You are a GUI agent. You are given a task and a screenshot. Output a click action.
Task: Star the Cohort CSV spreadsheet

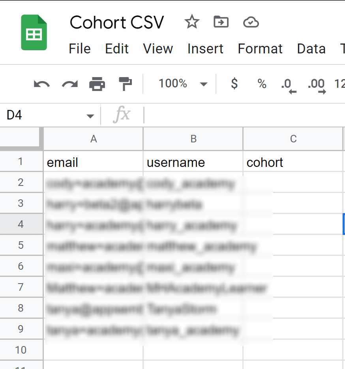pyautogui.click(x=192, y=22)
